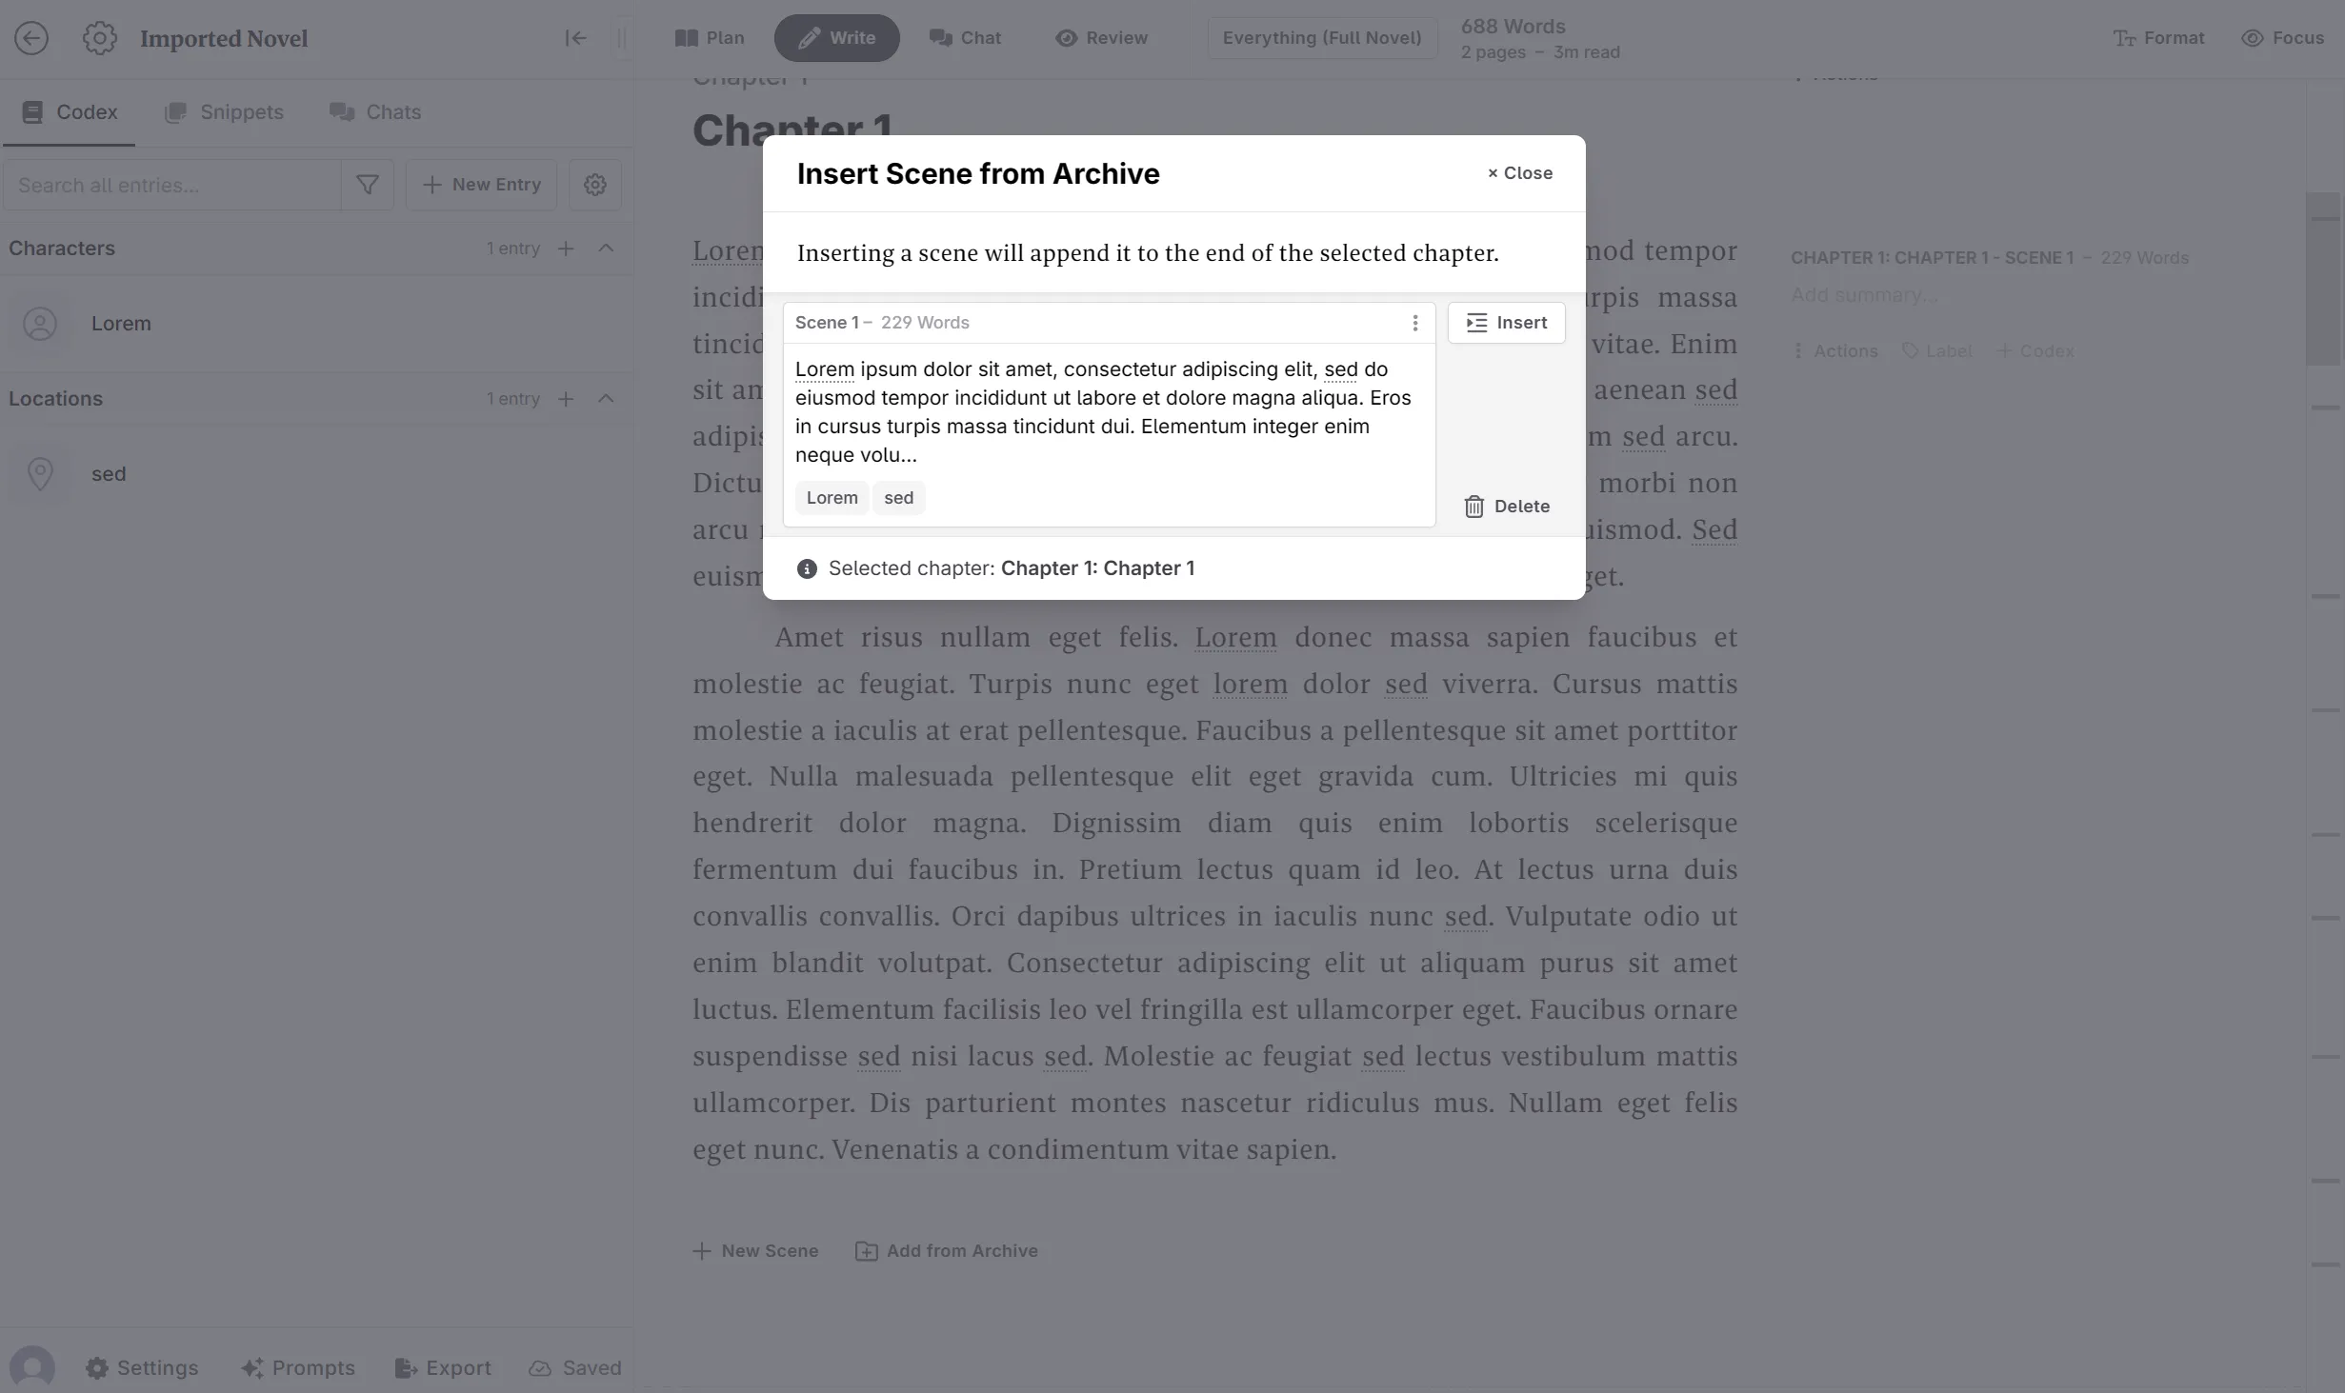Click the Insert button for Scene 1
Image resolution: width=2345 pixels, height=1393 pixels.
(x=1506, y=322)
